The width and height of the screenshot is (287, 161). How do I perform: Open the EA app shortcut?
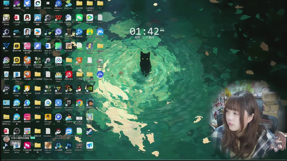100,75
